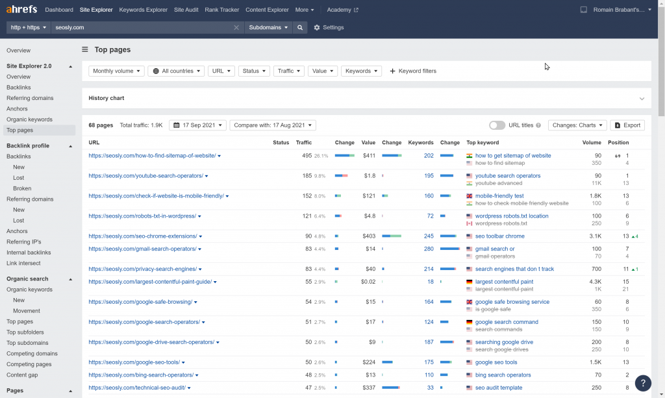This screenshot has height=398, width=665.
Task: Open Referring IP's in sidebar
Action: [x=24, y=242]
